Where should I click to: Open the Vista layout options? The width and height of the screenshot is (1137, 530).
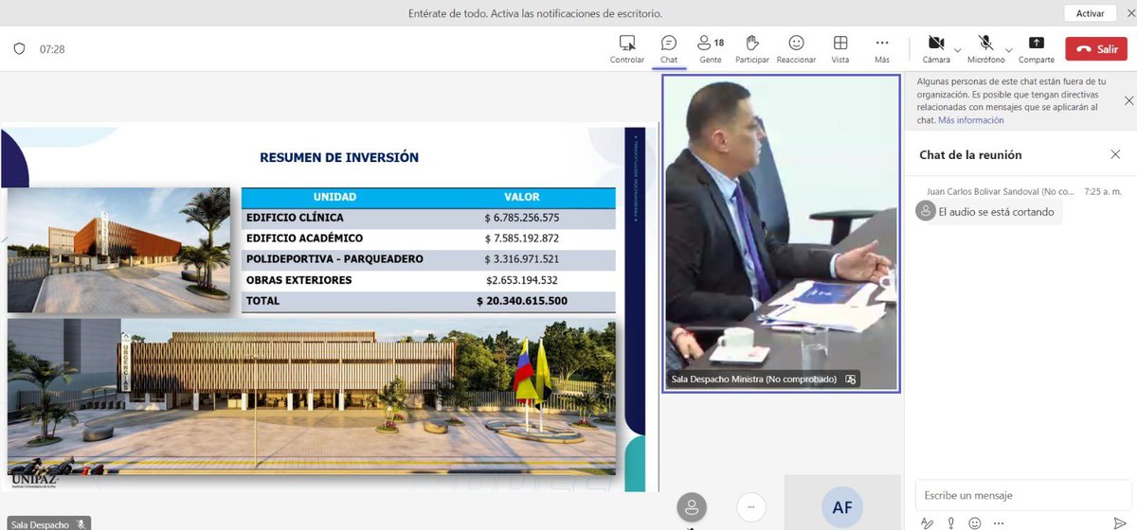840,49
